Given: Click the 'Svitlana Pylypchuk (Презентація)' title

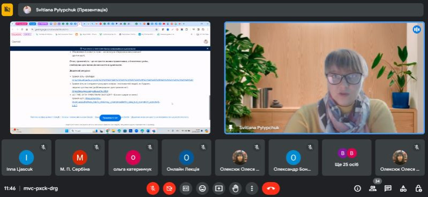Looking at the screenshot, I should 72,10.
